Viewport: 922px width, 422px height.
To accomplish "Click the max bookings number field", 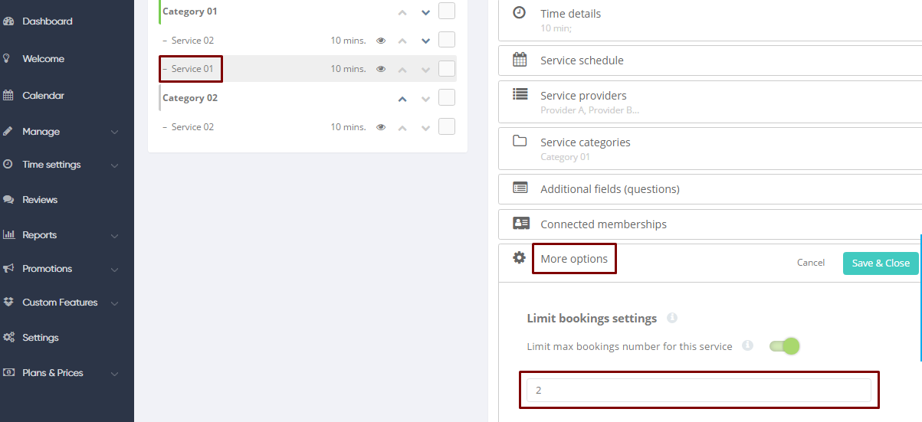I will click(698, 391).
